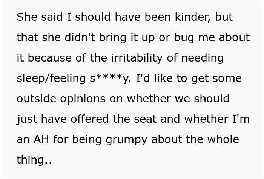Click the abbreviation "AH"
Image resolution: width=264 pixels, height=179 pixels.
tap(41, 139)
